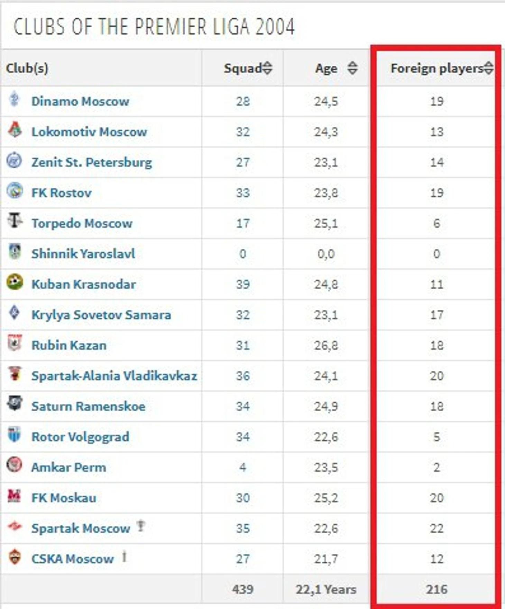The image size is (505, 609).
Task: Click the Dinamo Moscow club crest icon
Action: (x=14, y=100)
